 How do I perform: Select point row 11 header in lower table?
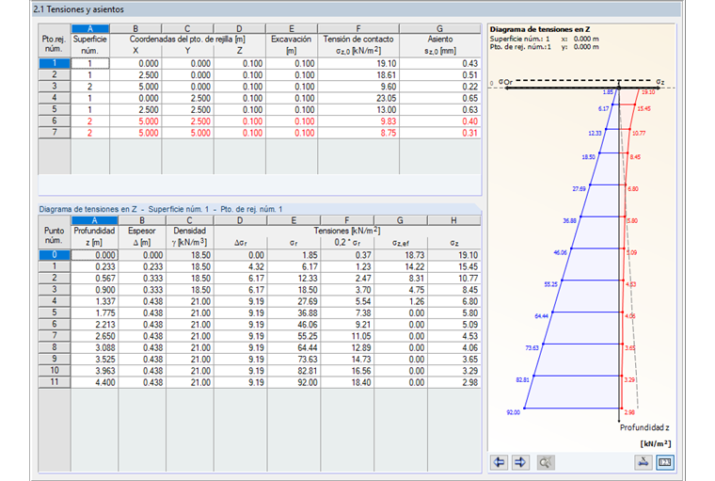55,382
